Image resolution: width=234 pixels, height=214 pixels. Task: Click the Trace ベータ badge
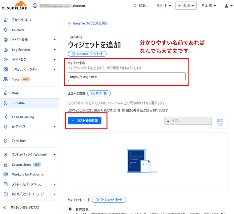coord(26,79)
